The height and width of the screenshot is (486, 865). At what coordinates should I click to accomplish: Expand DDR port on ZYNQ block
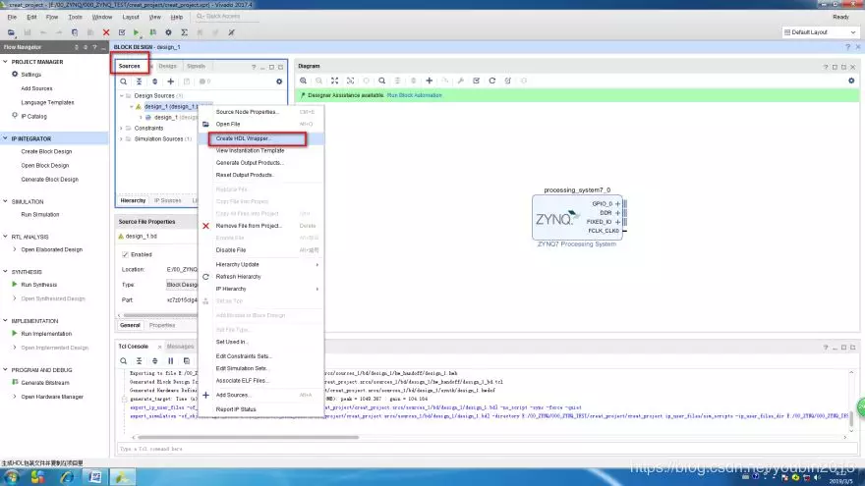coord(617,213)
